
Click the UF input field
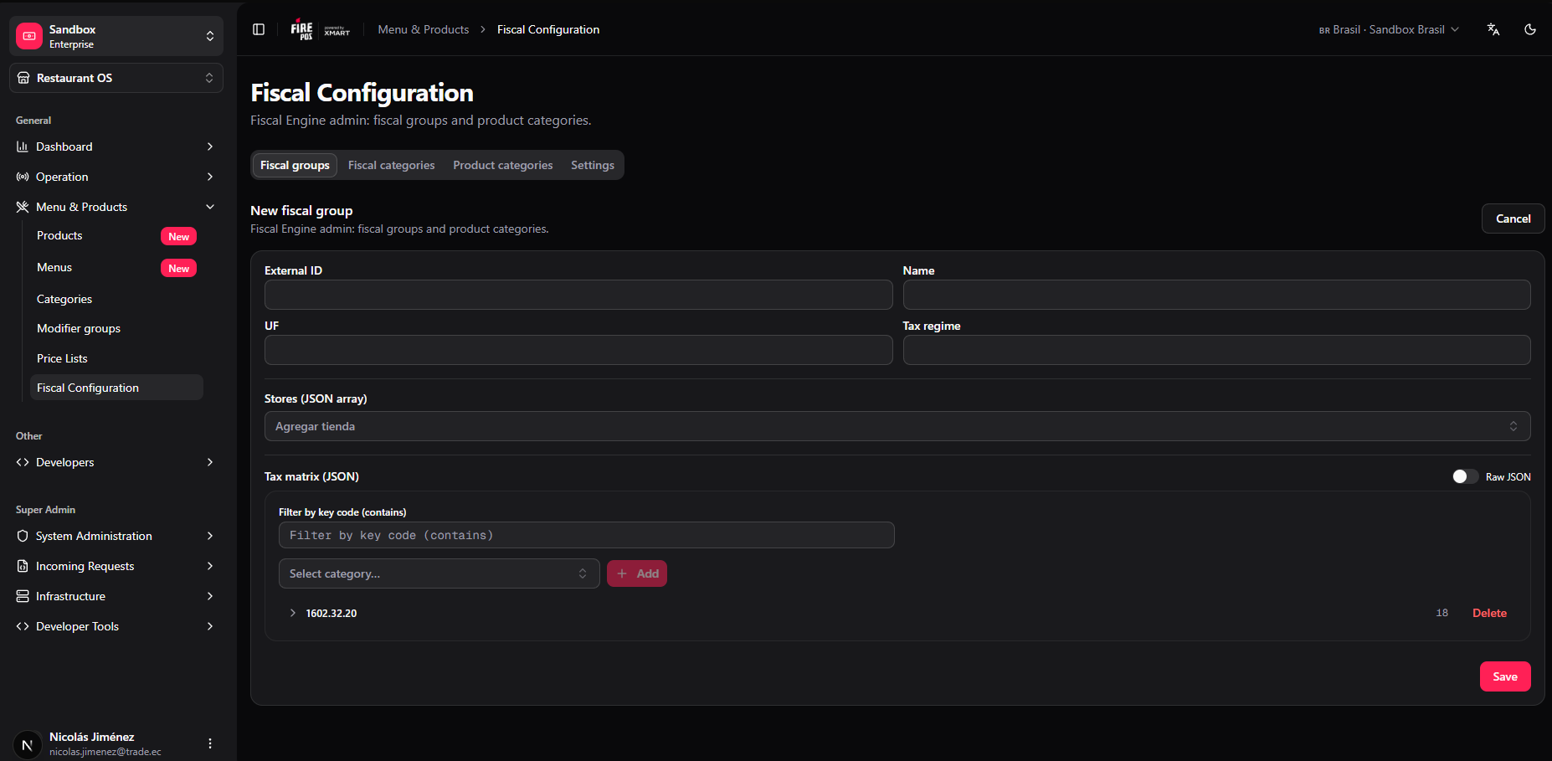click(x=578, y=350)
